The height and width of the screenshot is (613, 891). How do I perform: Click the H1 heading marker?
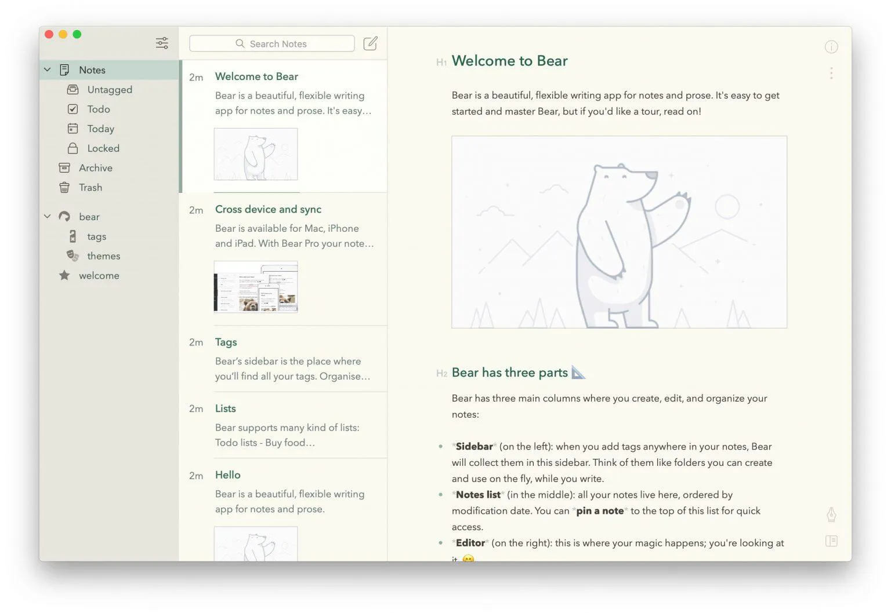441,62
